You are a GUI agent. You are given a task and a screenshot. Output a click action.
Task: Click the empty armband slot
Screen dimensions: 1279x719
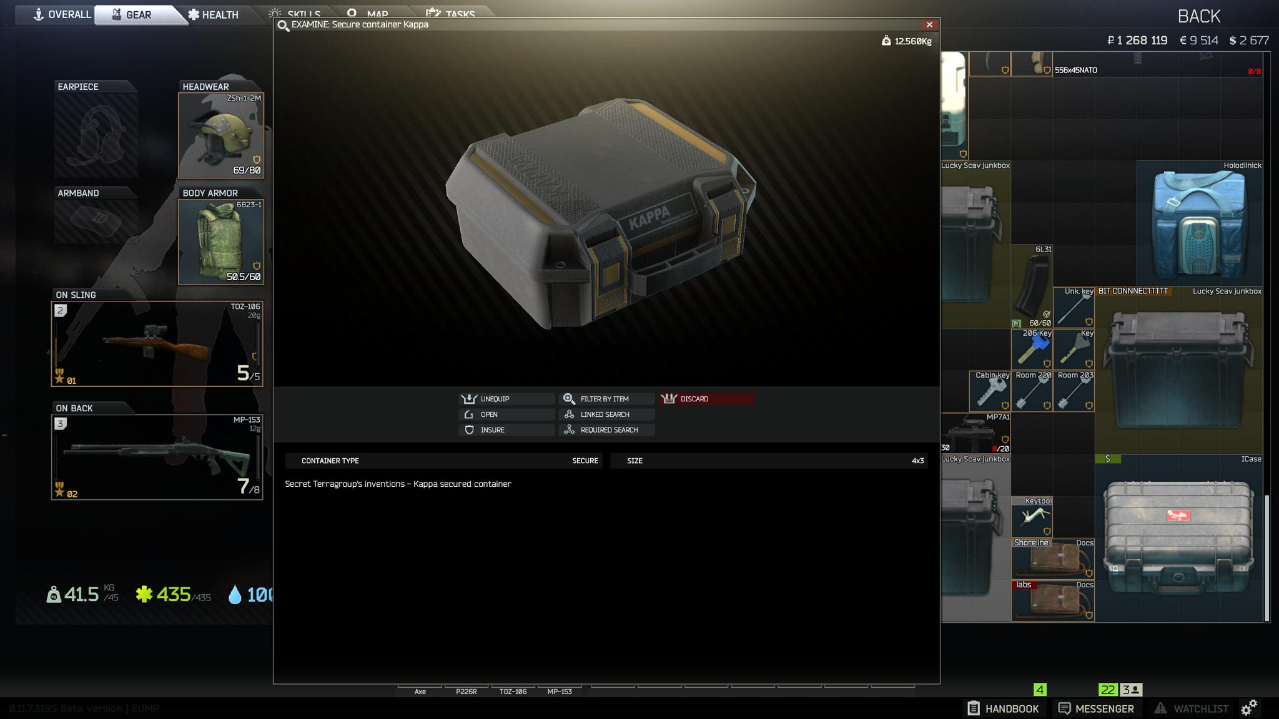point(96,221)
